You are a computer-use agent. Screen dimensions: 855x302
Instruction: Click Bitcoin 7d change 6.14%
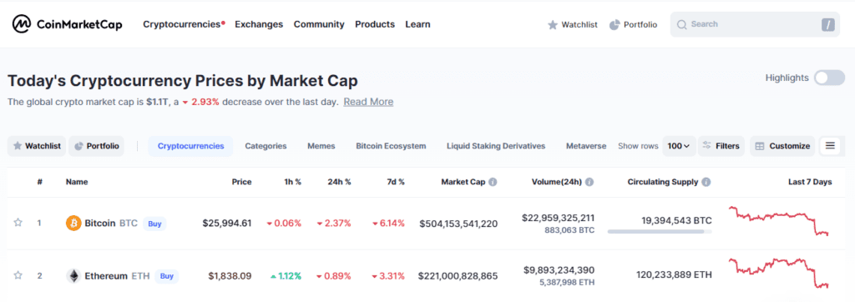coord(389,223)
